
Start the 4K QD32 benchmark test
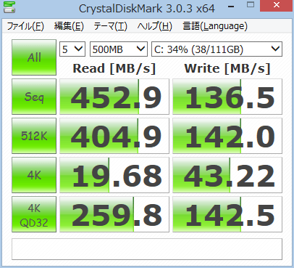tap(34, 214)
